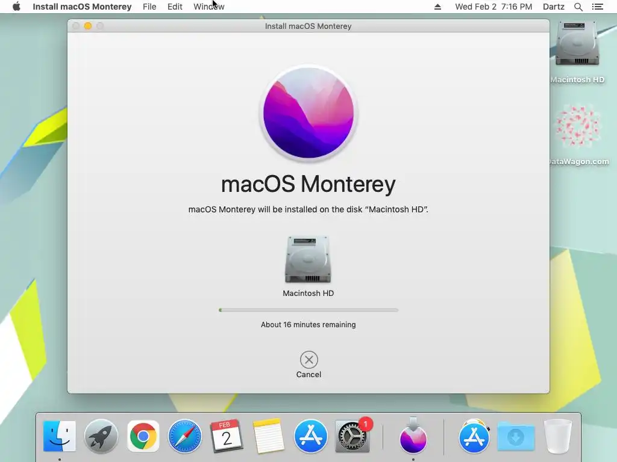Click the installer window title bar
Image resolution: width=617 pixels, height=462 pixels.
(x=308, y=26)
